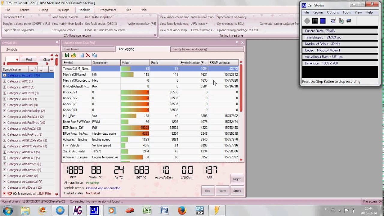Open Firefox from the taskbar
Image resolution: width=384 pixels, height=216 pixels.
pos(182,210)
